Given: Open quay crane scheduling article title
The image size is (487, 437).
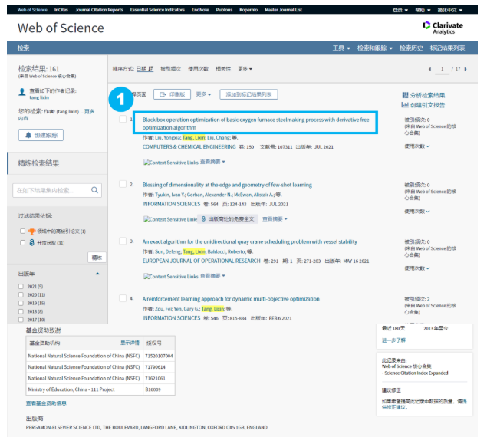Looking at the screenshot, I should [250, 242].
